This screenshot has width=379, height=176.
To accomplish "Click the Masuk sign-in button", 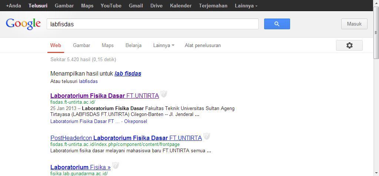I will tap(354, 24).
